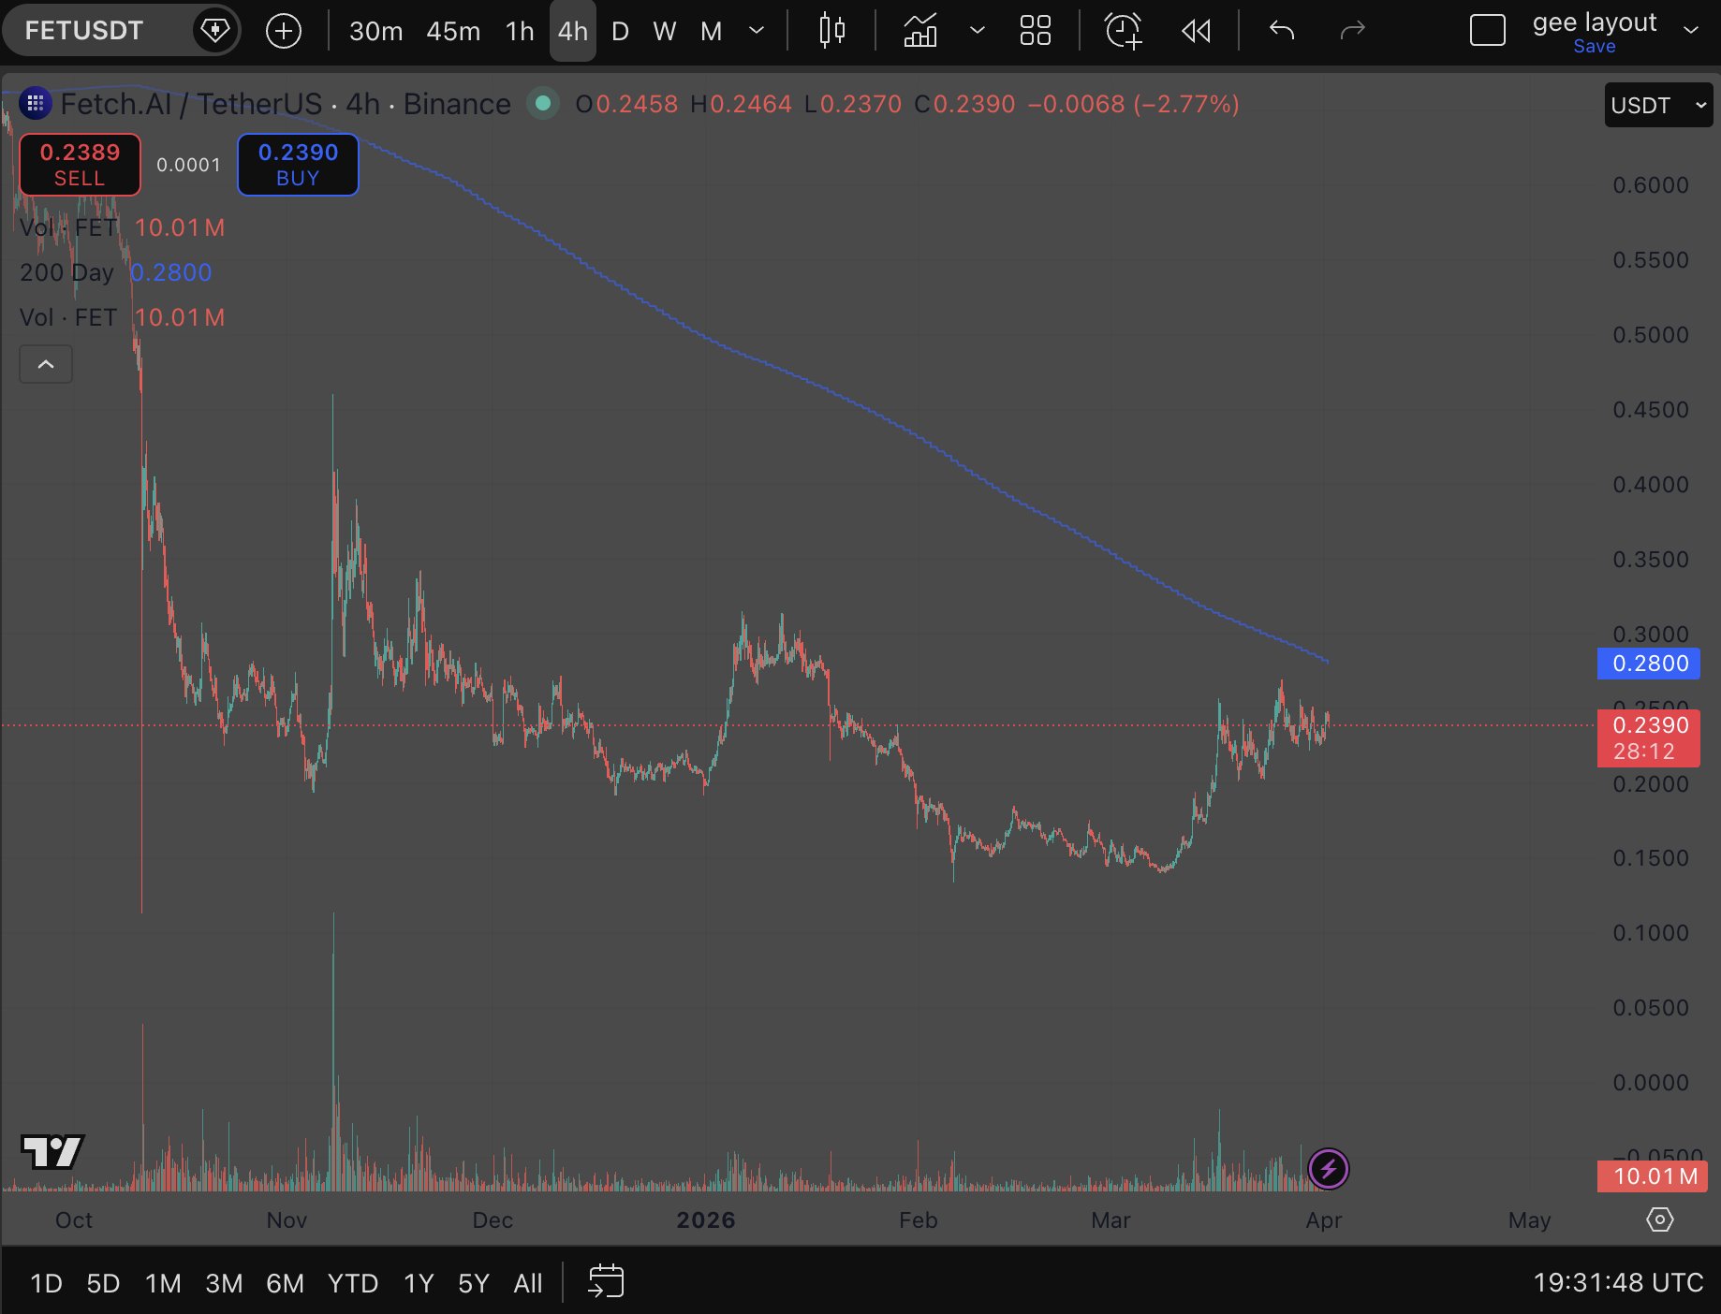Open the layout setup square icon

pos(1488,31)
